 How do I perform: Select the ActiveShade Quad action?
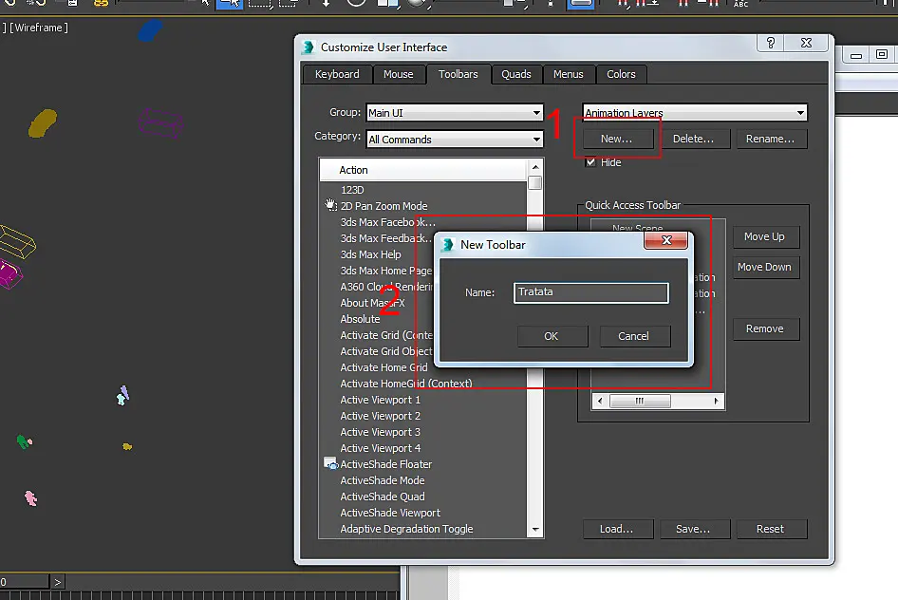383,497
